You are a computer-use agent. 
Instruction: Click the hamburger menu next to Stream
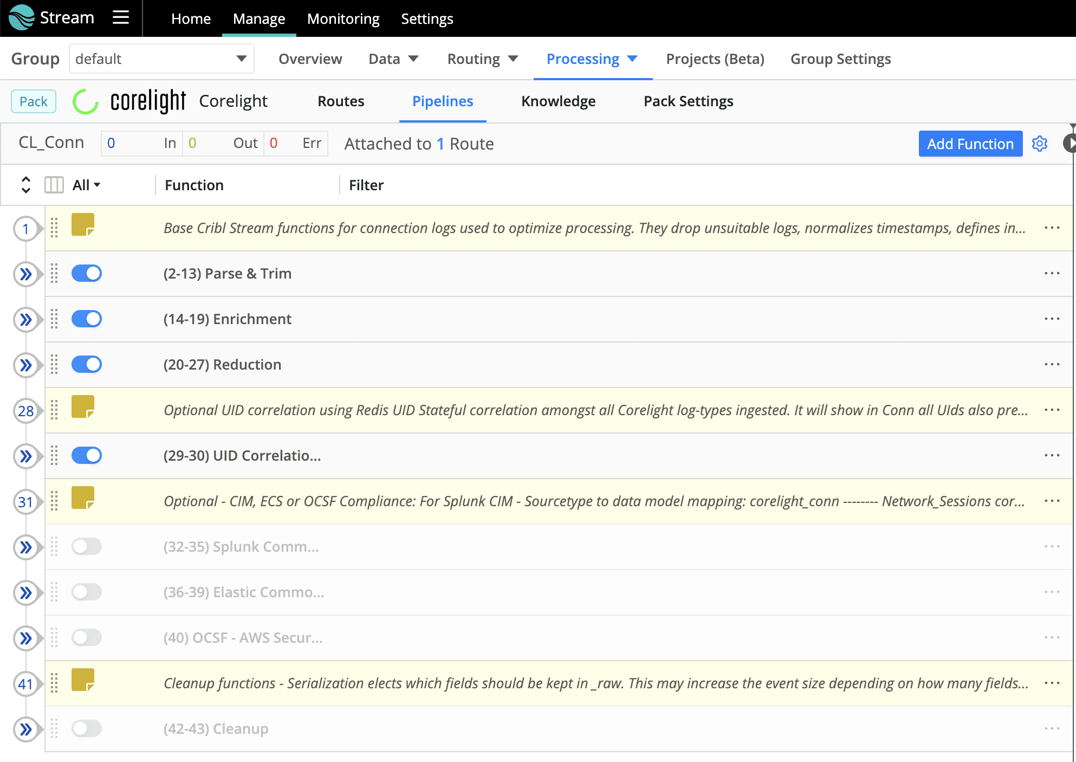(120, 18)
